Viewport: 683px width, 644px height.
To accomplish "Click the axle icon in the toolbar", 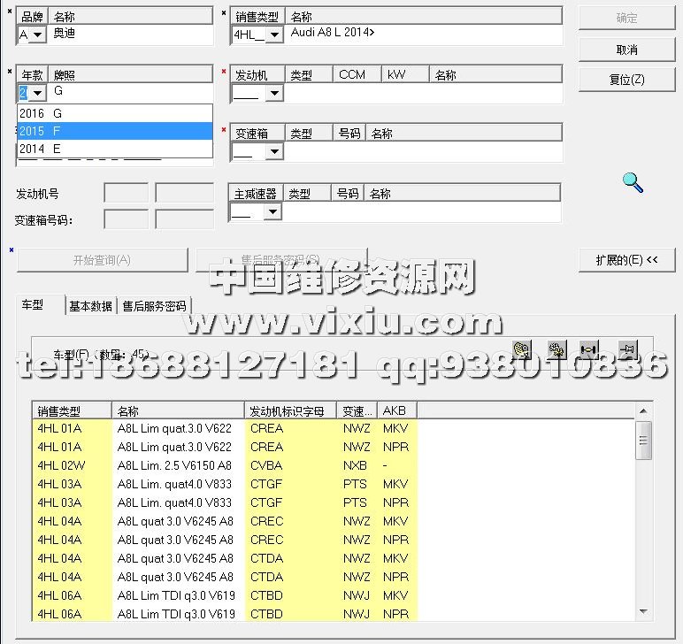I will (x=589, y=349).
